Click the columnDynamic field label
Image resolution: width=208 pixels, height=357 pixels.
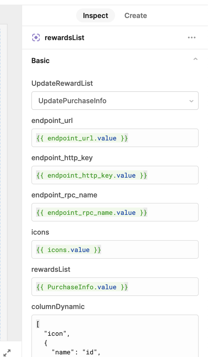pos(58,307)
